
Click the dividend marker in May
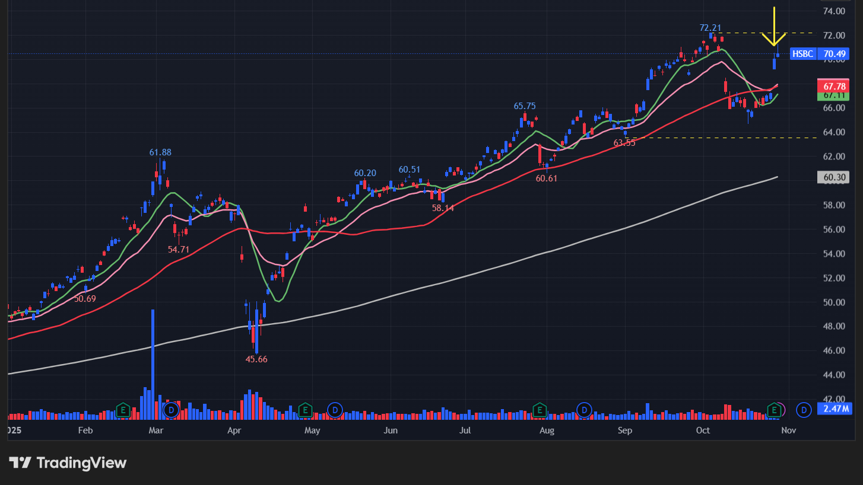pos(335,409)
